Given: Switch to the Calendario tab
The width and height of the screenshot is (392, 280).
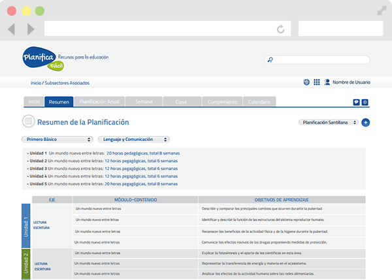Looking at the screenshot, I should 259,102.
